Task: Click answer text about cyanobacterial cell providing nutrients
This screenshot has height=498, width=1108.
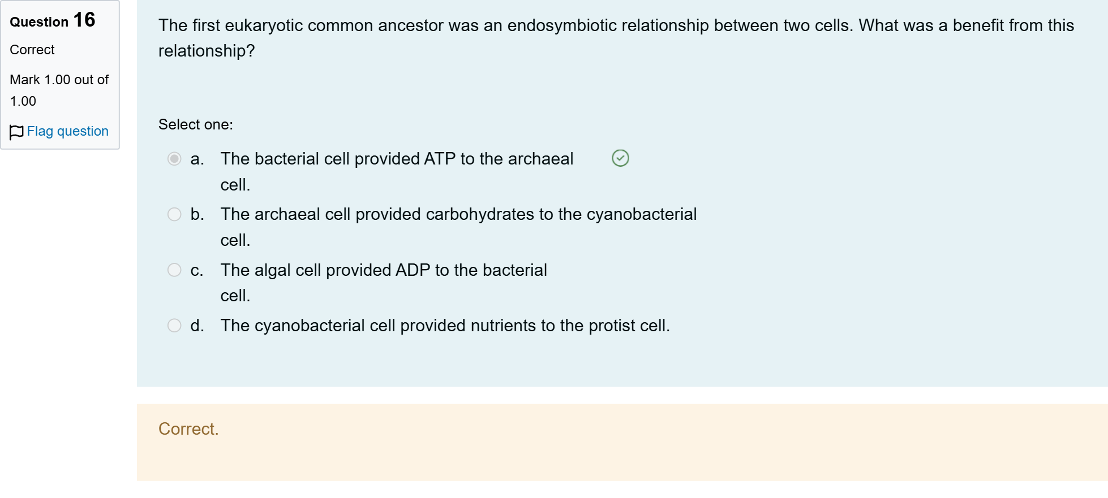Action: 445,326
